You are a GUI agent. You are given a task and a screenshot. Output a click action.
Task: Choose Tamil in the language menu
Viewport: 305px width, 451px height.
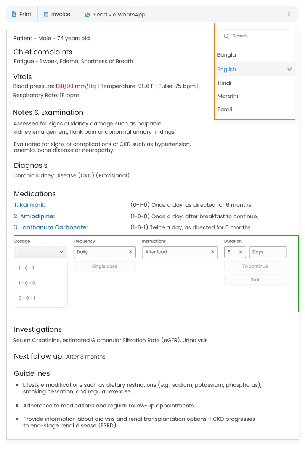coord(225,109)
